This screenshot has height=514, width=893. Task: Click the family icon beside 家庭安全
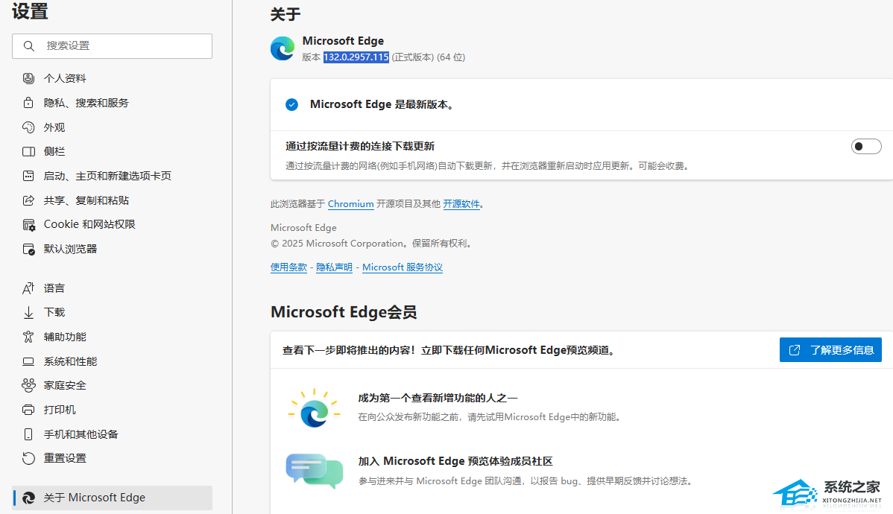click(28, 385)
